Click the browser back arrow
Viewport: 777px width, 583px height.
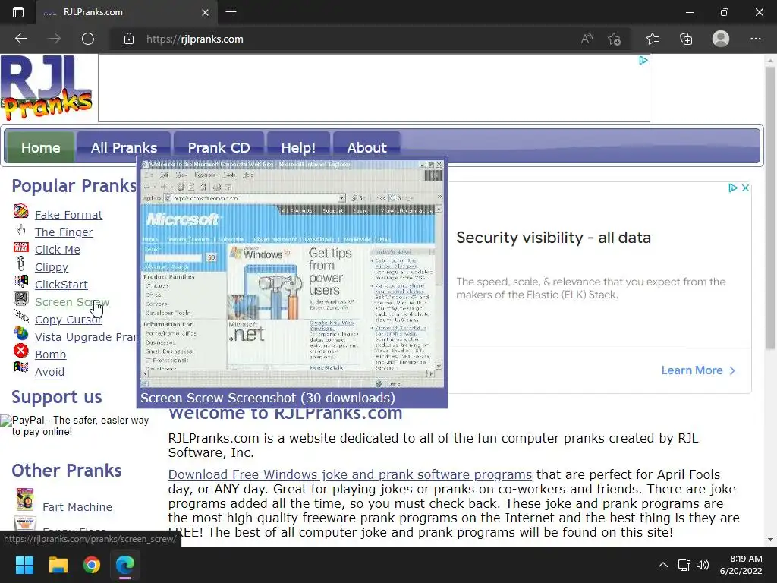(20, 39)
